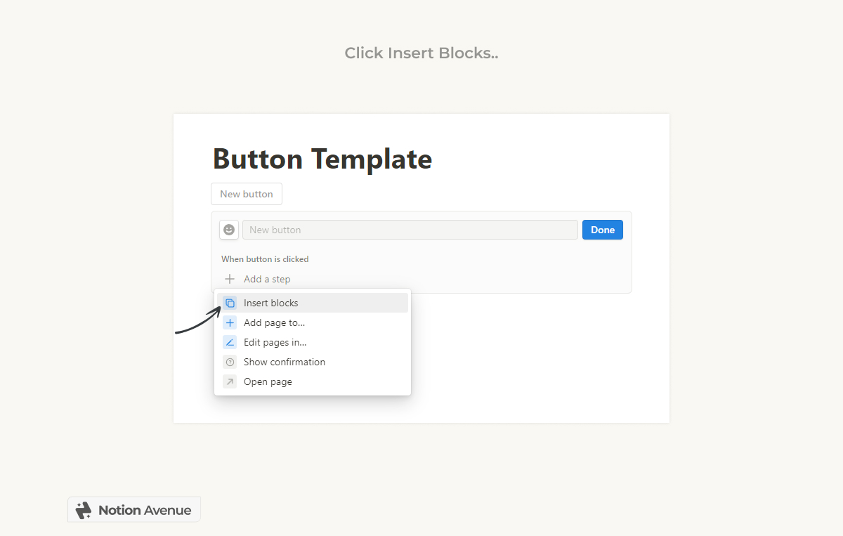Screen dimensions: 843x536
Task: Click Add a step to add an action
Action: [267, 279]
